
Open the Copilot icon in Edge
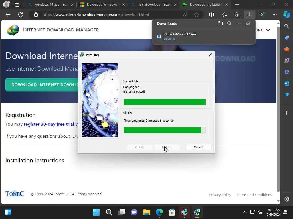pos(287,15)
